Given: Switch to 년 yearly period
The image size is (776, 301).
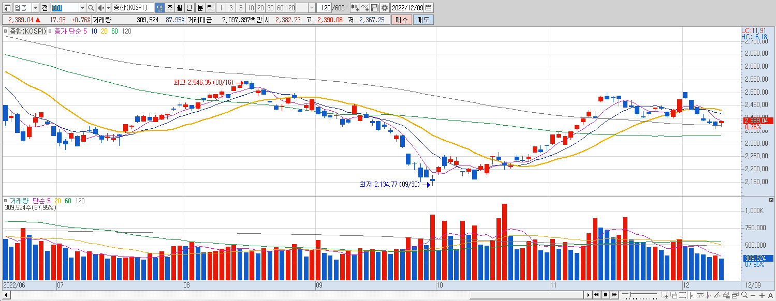Looking at the screenshot, I should pyautogui.click(x=189, y=8).
